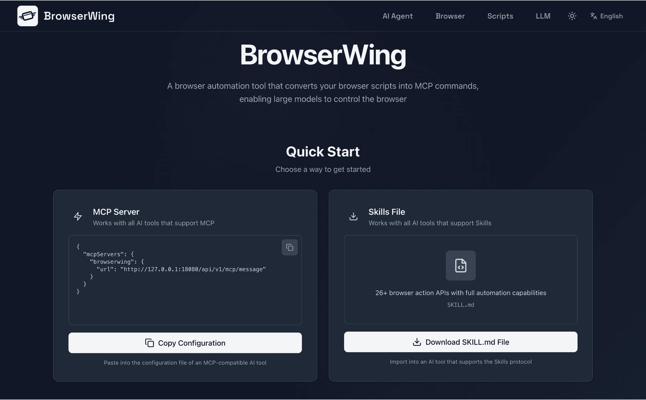Click the download arrow icon in Download button
The image size is (646, 400).
417,342
